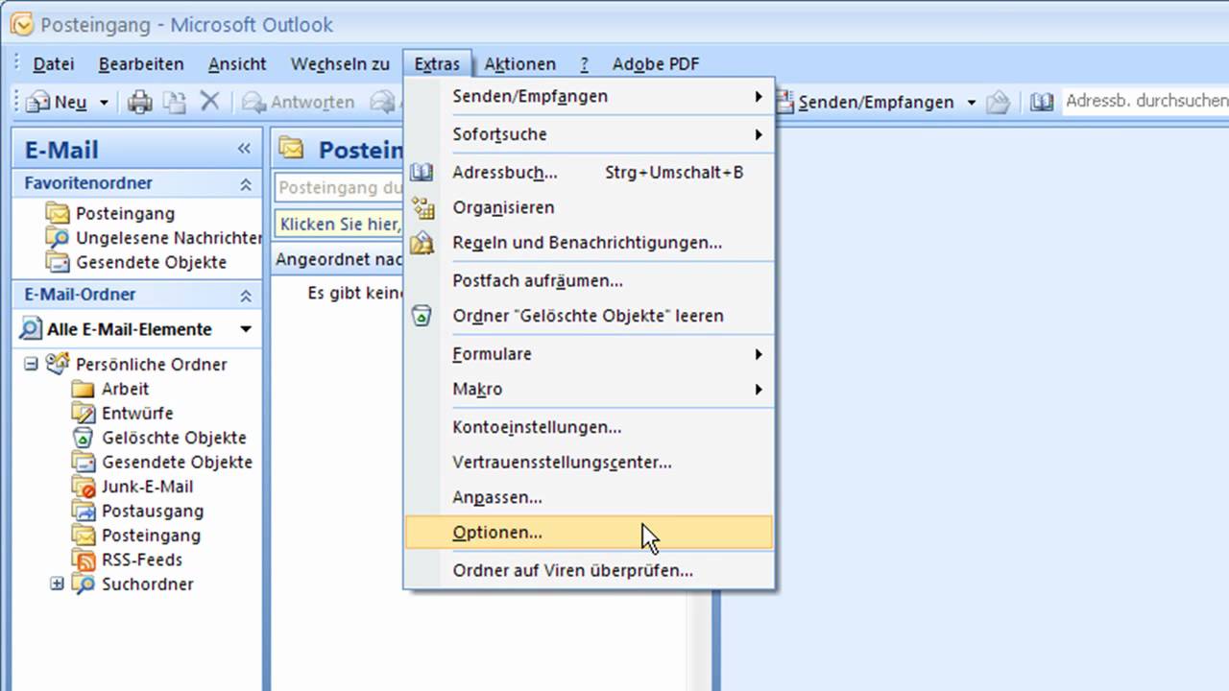Expand the Suchordner tree node

57,584
